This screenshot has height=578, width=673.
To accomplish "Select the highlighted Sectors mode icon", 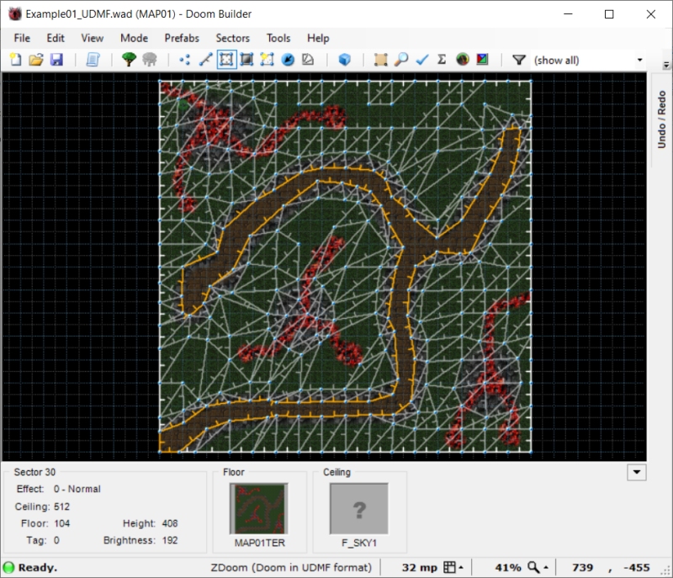I will point(226,59).
